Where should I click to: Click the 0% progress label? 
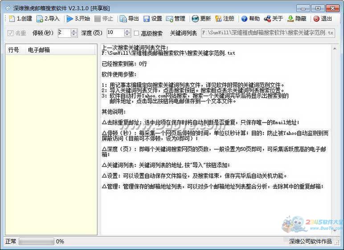tap(60, 242)
